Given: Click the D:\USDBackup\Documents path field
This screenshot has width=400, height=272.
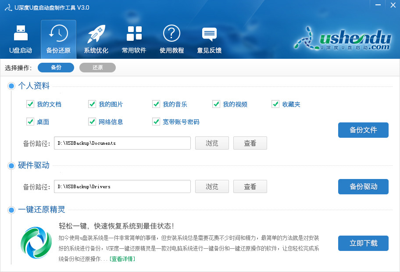Looking at the screenshot, I should click(x=122, y=143).
